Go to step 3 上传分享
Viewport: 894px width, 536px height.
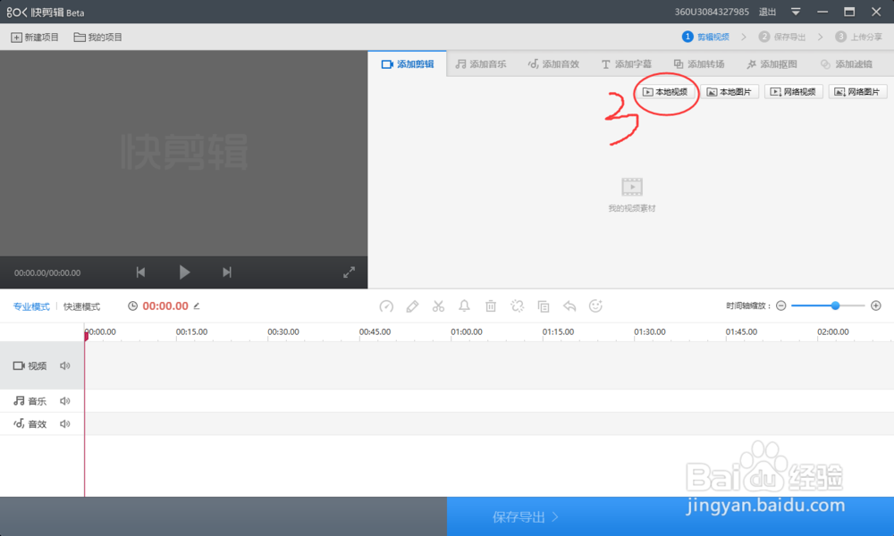[858, 37]
